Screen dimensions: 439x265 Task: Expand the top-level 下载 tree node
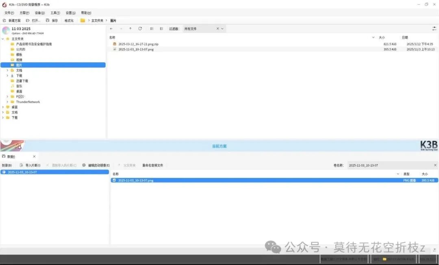point(3,117)
